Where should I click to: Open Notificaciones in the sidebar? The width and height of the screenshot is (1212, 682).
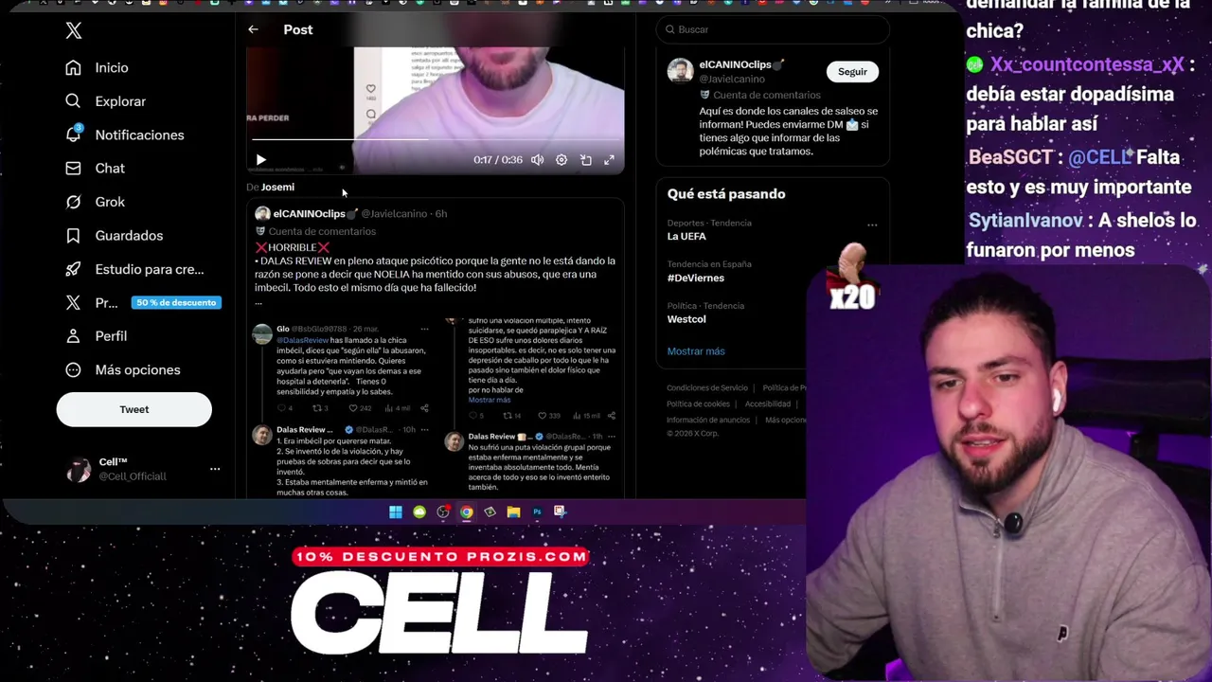pyautogui.click(x=124, y=135)
